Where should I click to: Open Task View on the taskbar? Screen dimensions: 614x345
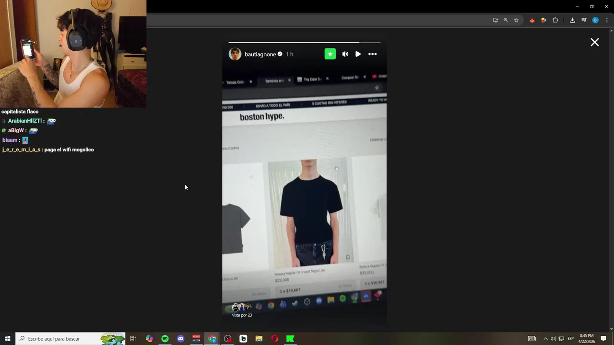pyautogui.click(x=133, y=339)
